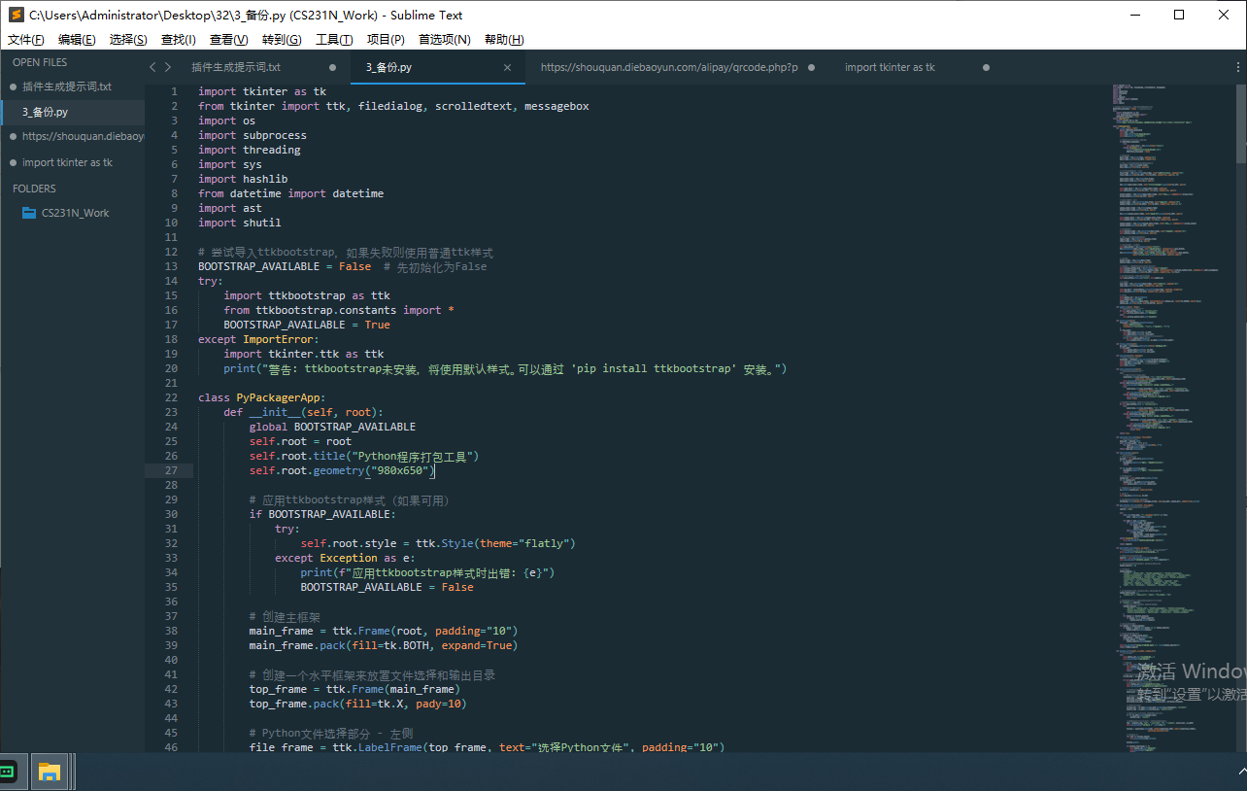
Task: Open the green robot app on taskbar
Action: (x=9, y=772)
